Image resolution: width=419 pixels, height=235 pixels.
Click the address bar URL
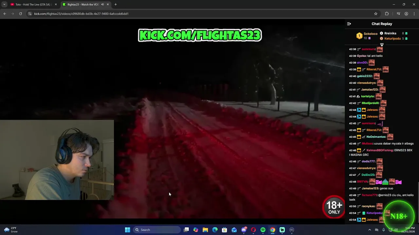click(81, 14)
